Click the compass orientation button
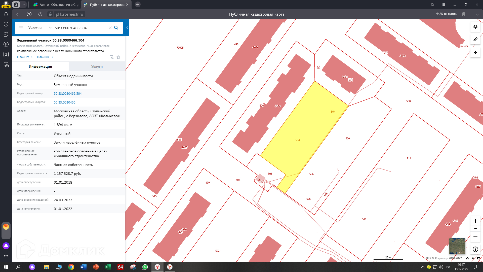Viewport: 483px width, 272px height. 475,249
